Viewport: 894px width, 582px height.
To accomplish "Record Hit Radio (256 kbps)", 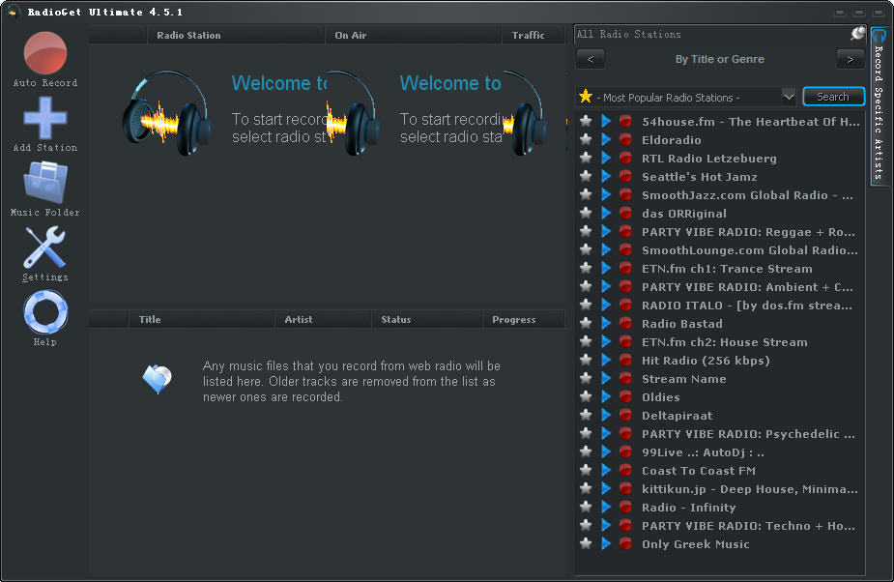I will [x=625, y=360].
